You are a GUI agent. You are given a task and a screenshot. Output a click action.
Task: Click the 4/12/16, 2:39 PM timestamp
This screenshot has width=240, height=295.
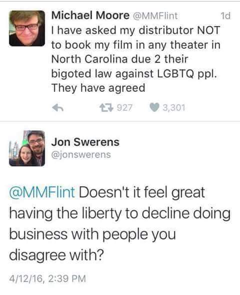point(47,279)
